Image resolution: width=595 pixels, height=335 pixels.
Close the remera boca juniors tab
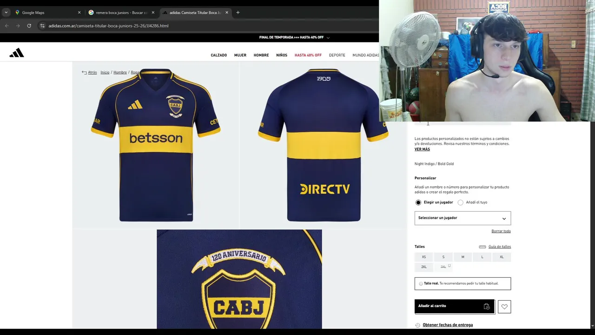tap(153, 13)
